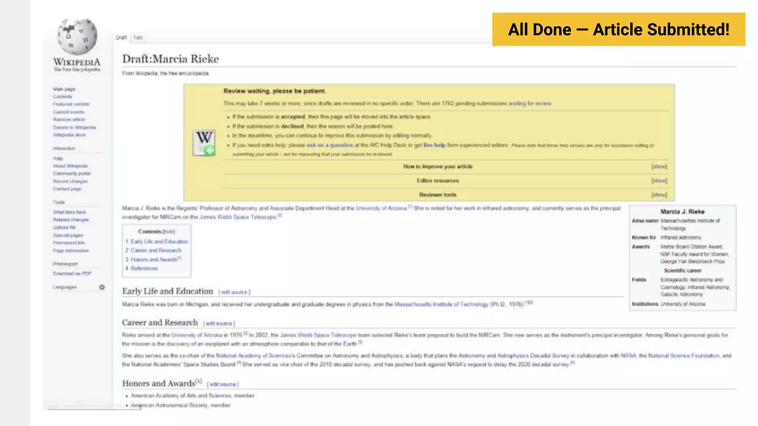Switch to the Draft tab
Viewport: 758px width, 426px height.
[x=121, y=38]
